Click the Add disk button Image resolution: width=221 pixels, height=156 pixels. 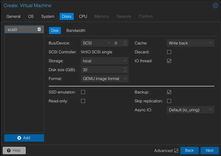[24, 138]
